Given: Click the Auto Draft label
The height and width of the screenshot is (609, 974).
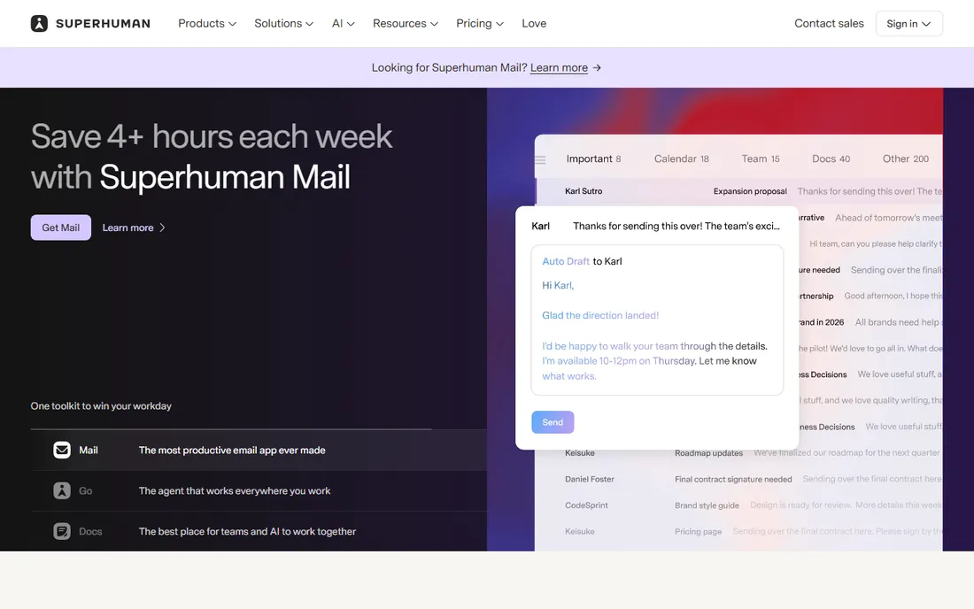Looking at the screenshot, I should [x=565, y=261].
